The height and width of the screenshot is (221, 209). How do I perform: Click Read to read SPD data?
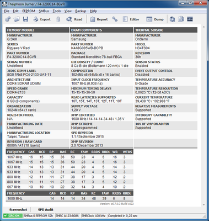pyautogui.click(x=74, y=19)
